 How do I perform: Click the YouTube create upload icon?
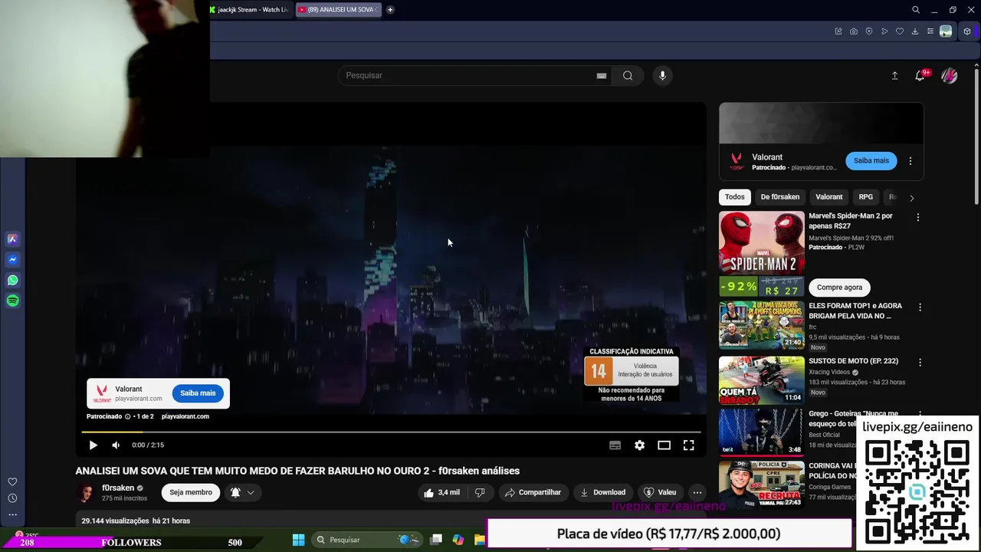point(894,75)
